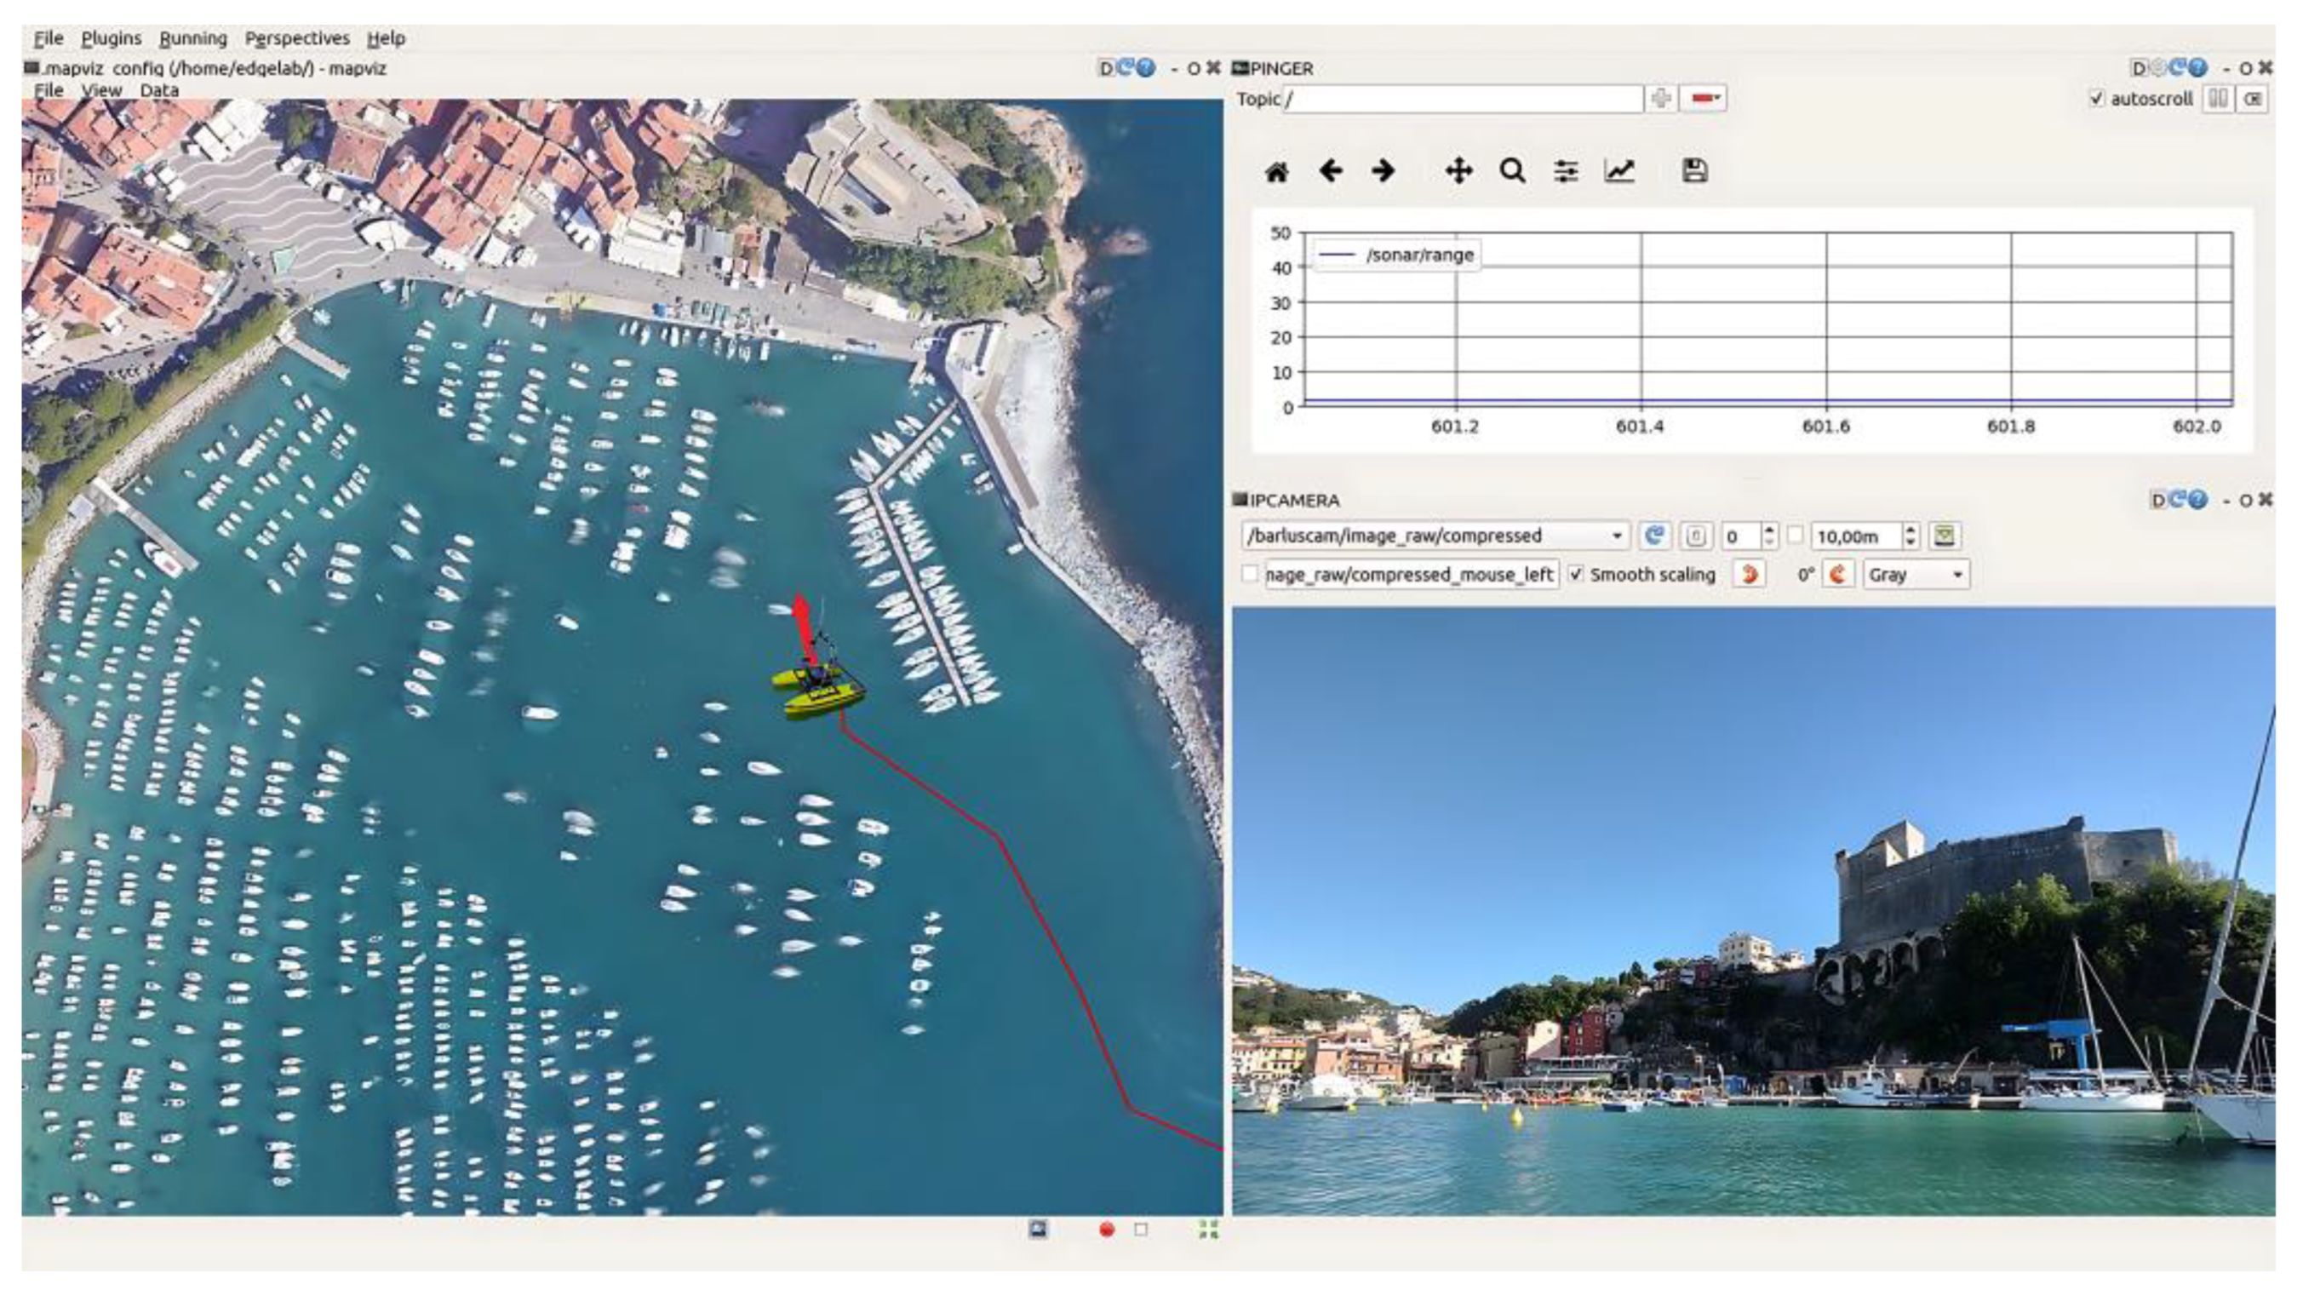Enable mouse click topic publishing checkbox
Screen dimensions: 2303x1290
point(1250,574)
